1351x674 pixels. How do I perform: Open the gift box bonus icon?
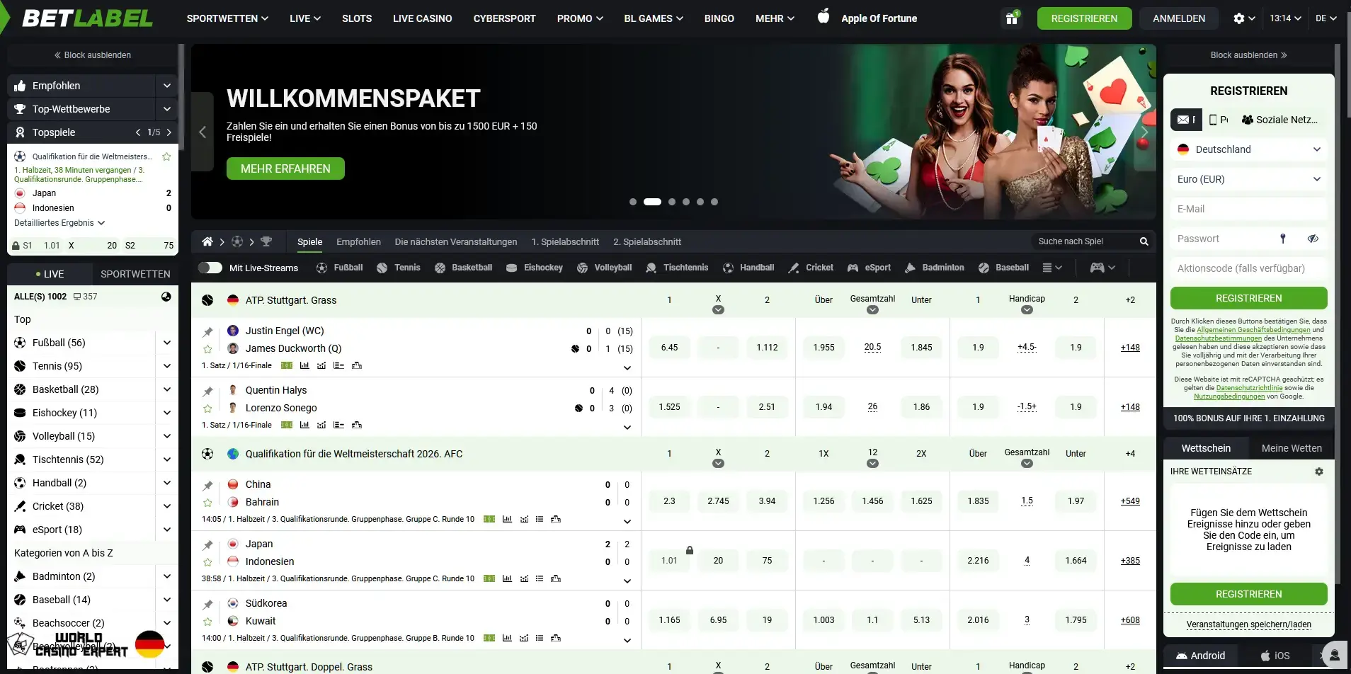click(1012, 18)
